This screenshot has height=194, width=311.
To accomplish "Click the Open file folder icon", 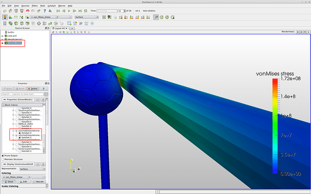I will tap(4, 11).
